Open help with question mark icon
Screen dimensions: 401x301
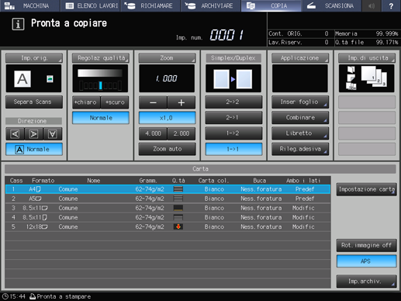[391, 5]
